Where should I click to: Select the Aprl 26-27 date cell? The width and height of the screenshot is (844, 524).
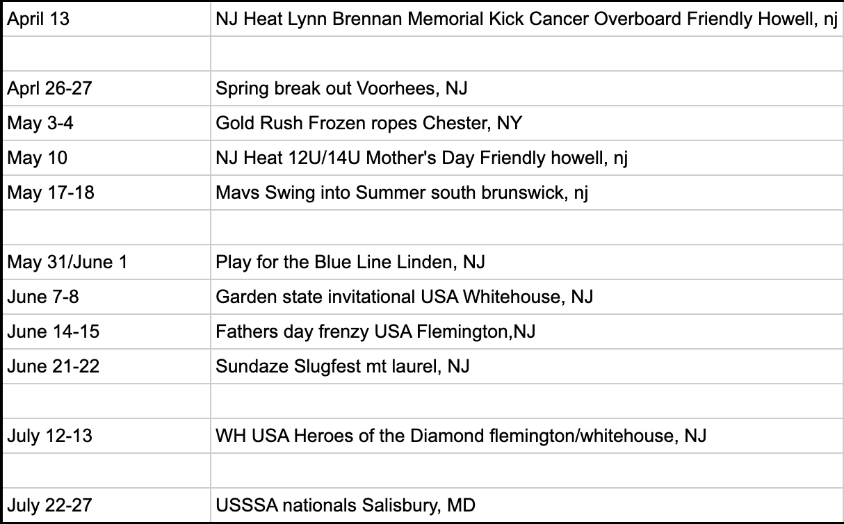click(x=106, y=88)
